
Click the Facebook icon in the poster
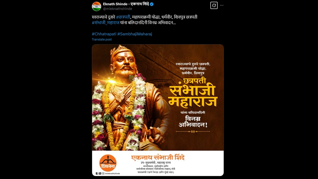coord(97,173)
